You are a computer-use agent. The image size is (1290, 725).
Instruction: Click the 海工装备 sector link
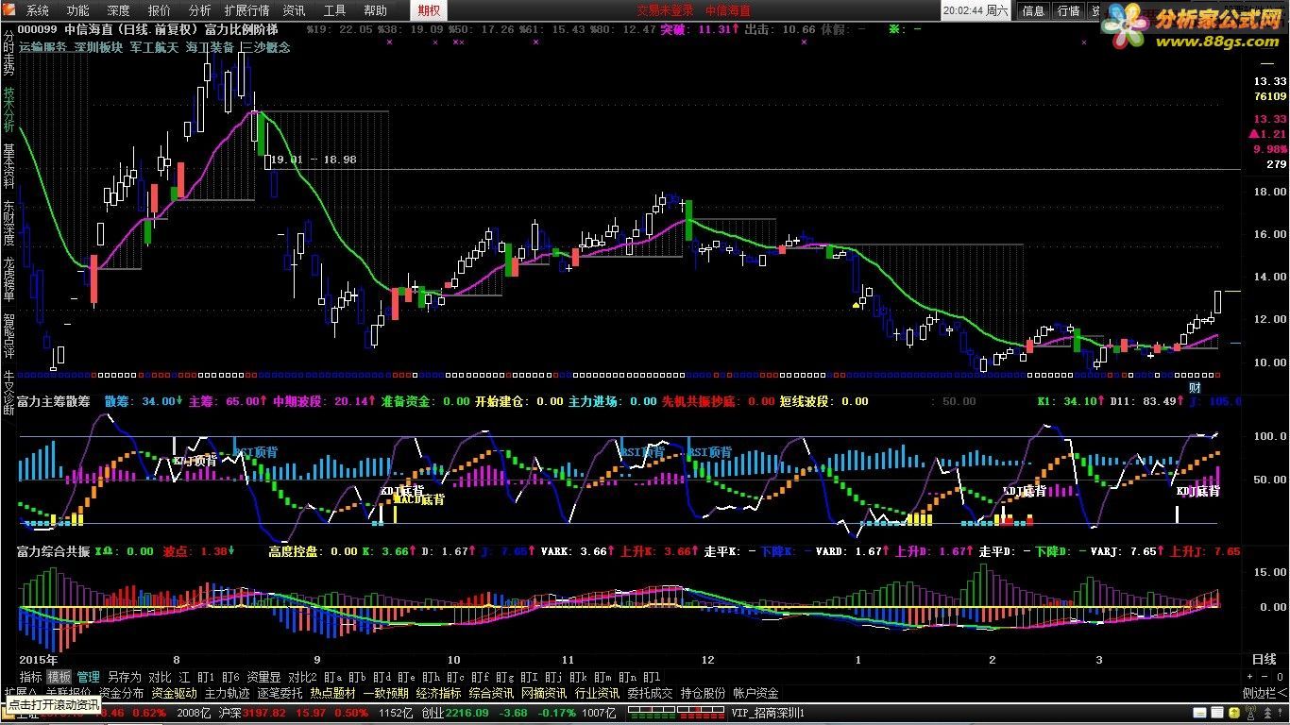(x=211, y=45)
